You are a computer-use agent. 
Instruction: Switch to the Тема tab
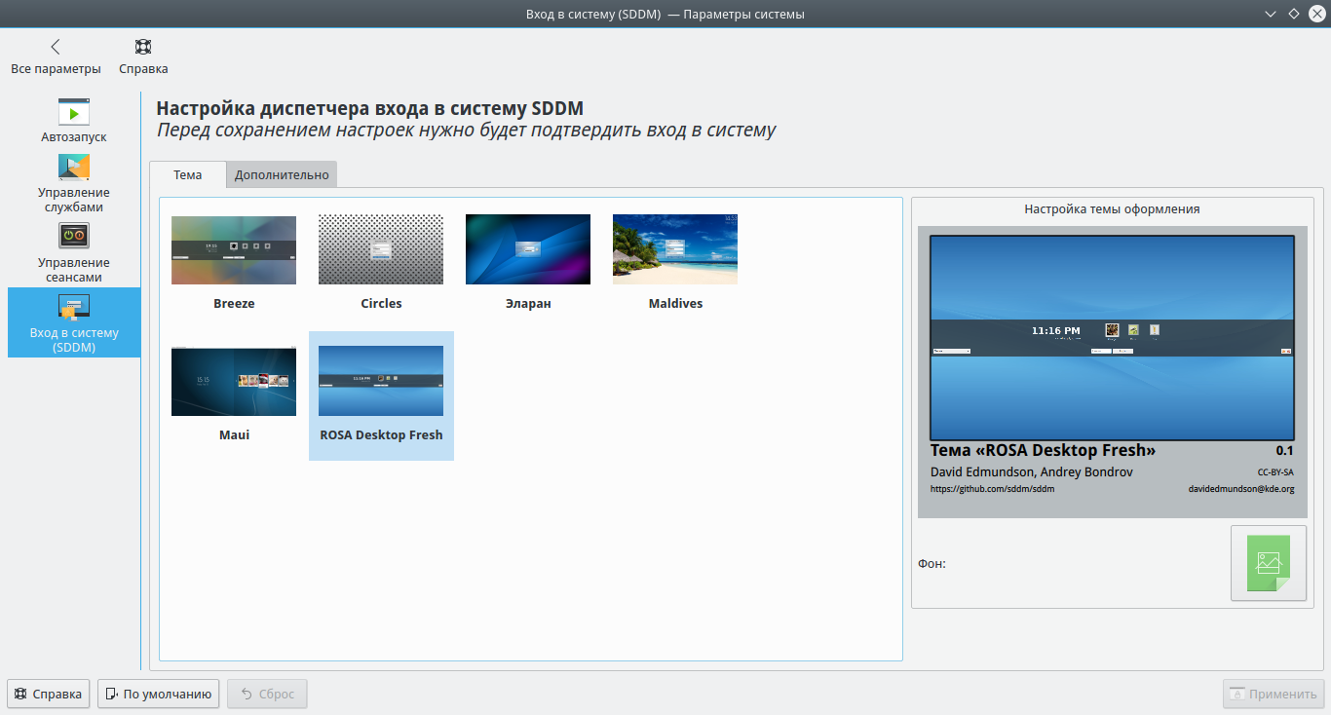(x=187, y=175)
